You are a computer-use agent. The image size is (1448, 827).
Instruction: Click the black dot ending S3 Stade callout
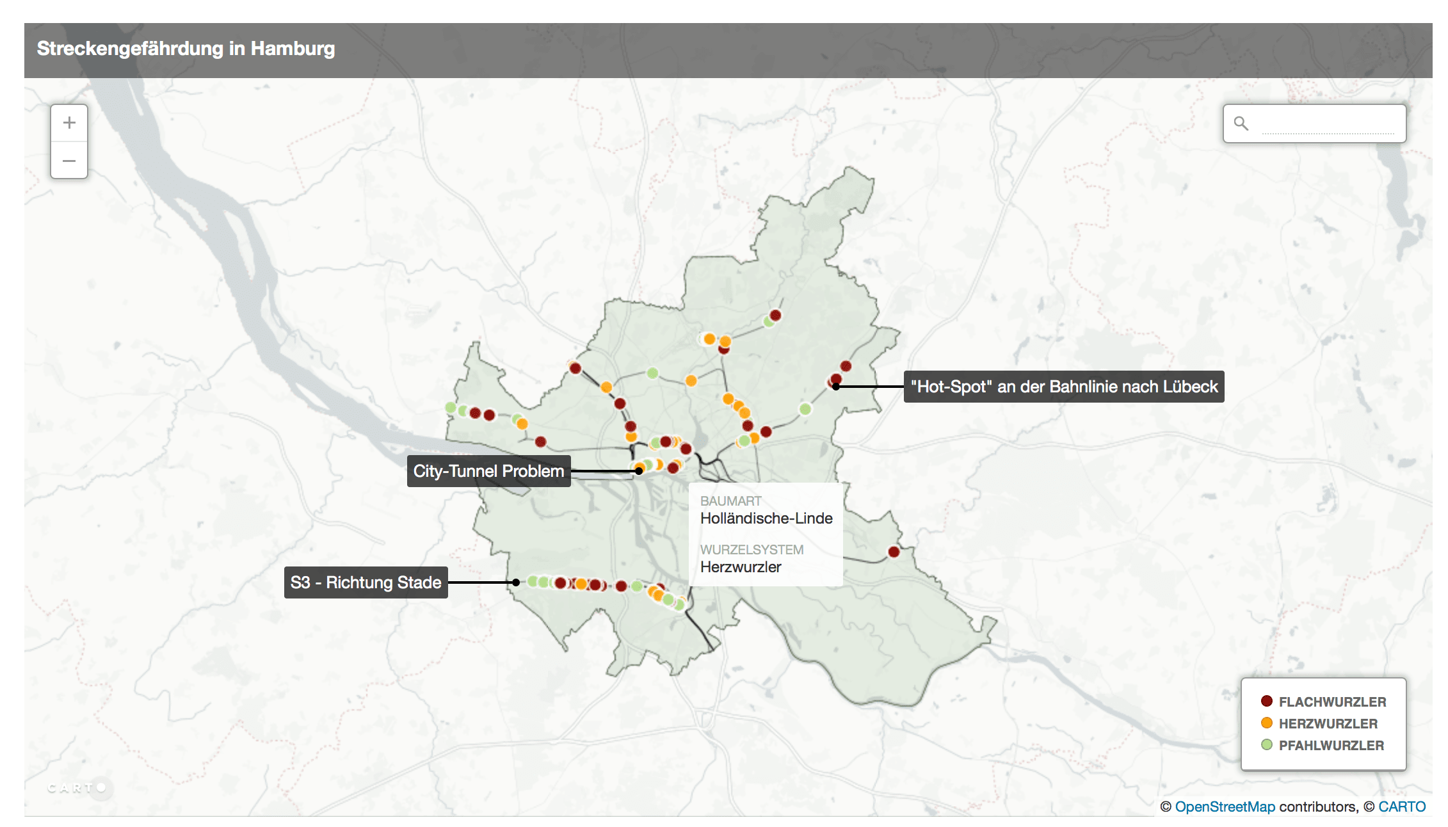515,582
